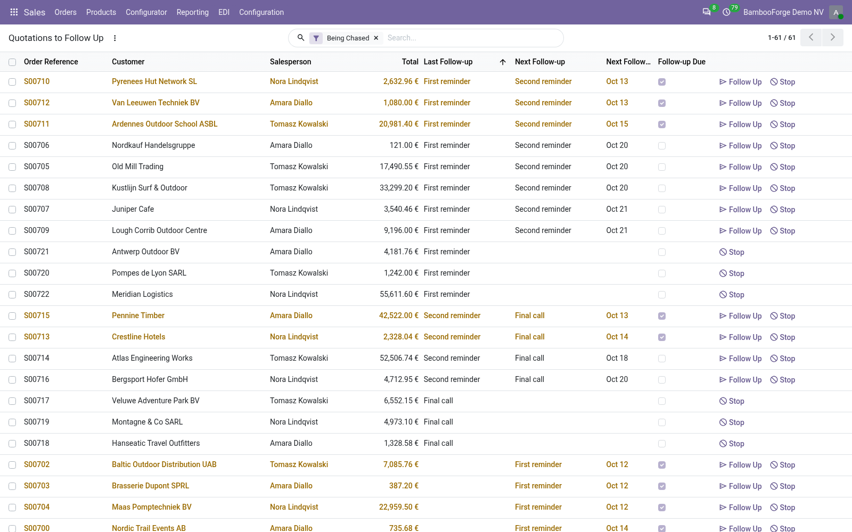Click salesperson Tomasz Kowalski on S00705
Screen dimensions: 852x532
click(x=299, y=167)
